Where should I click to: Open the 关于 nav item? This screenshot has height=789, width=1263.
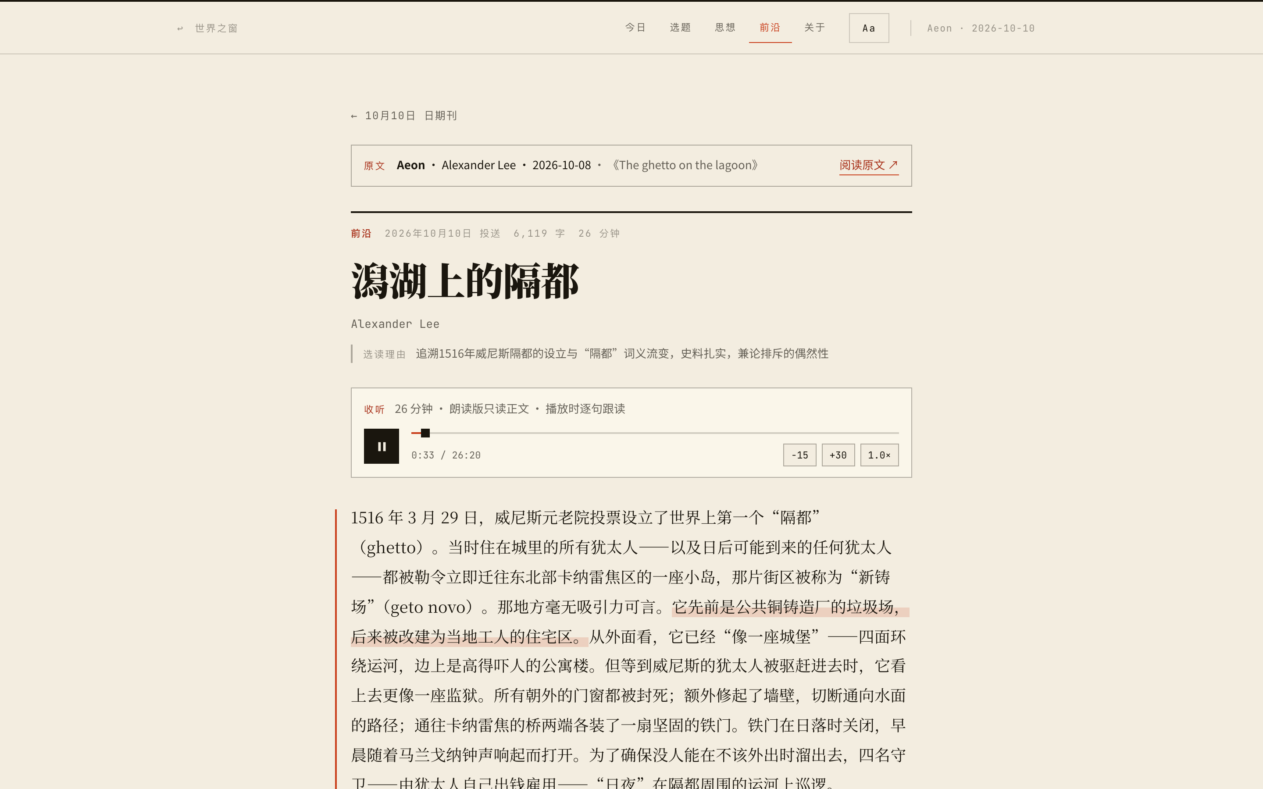pyautogui.click(x=815, y=28)
